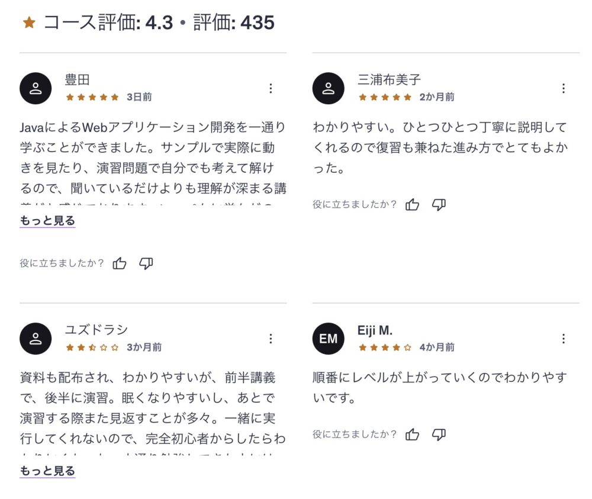This screenshot has width=592, height=499.
Task: Click thumbs down on 豊田's review
Action: point(146,263)
